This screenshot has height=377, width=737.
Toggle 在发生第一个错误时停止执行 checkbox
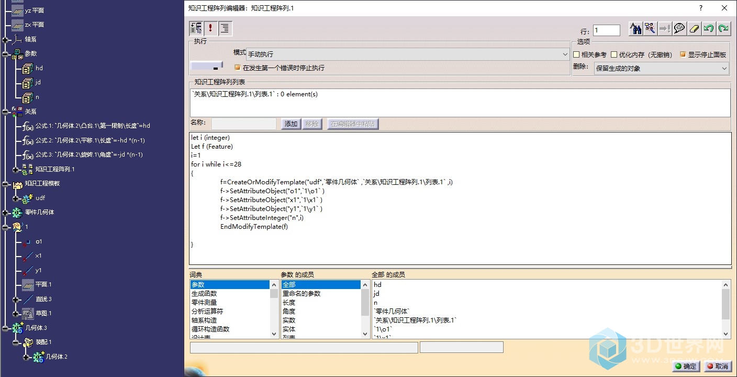pos(238,68)
